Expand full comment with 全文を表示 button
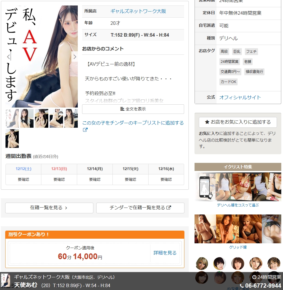 click(133, 109)
